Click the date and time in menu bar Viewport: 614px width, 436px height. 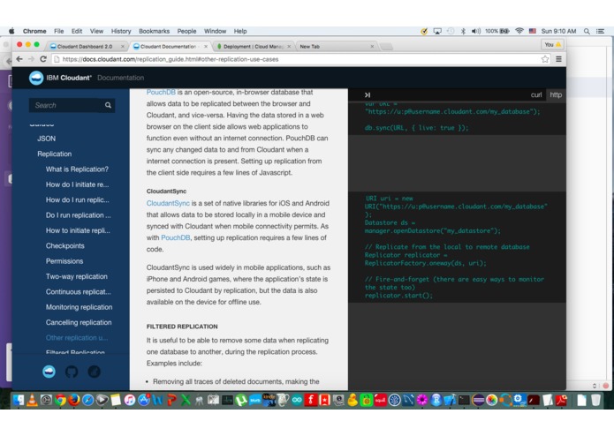click(x=558, y=31)
